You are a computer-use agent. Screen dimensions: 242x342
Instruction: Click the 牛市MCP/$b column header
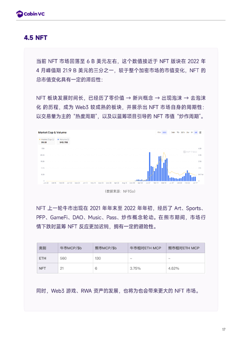(x=75, y=248)
